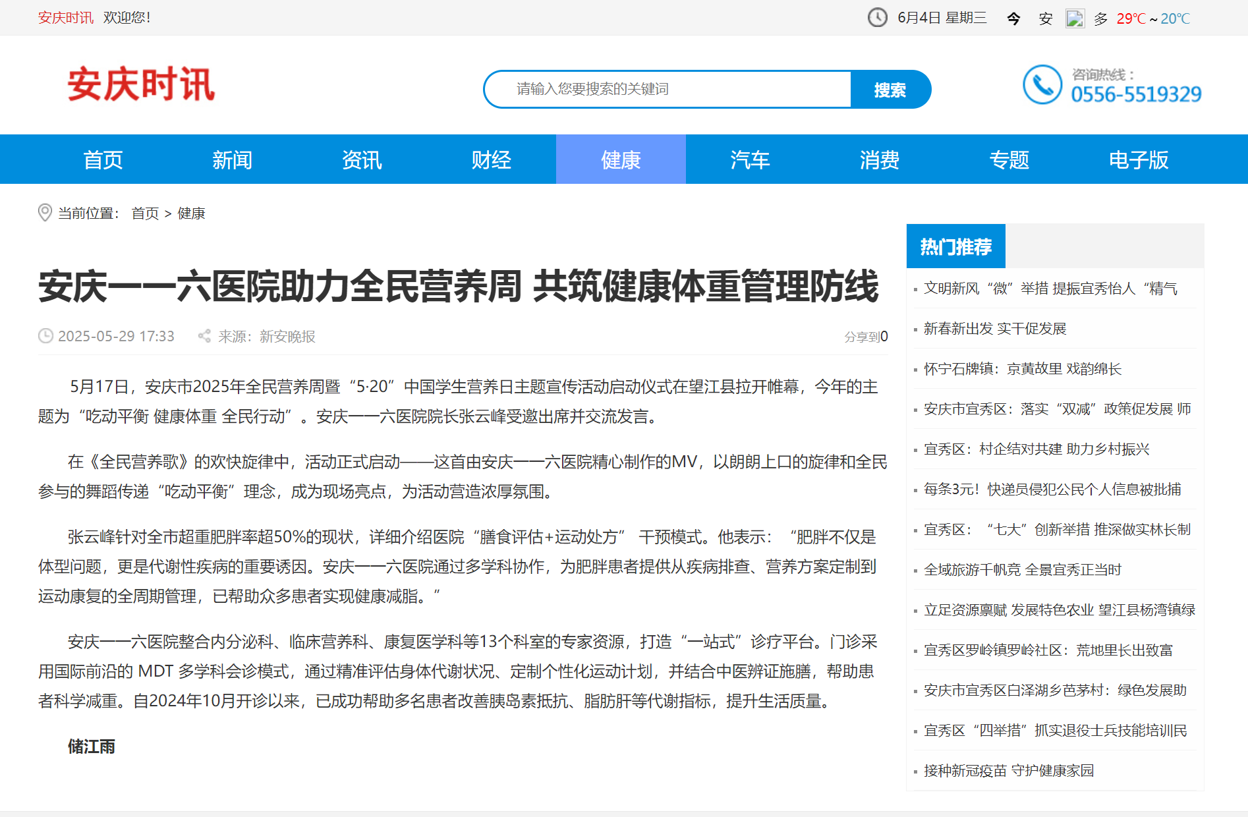Open the source link 新安晚报
The height and width of the screenshot is (817, 1248).
[286, 337]
